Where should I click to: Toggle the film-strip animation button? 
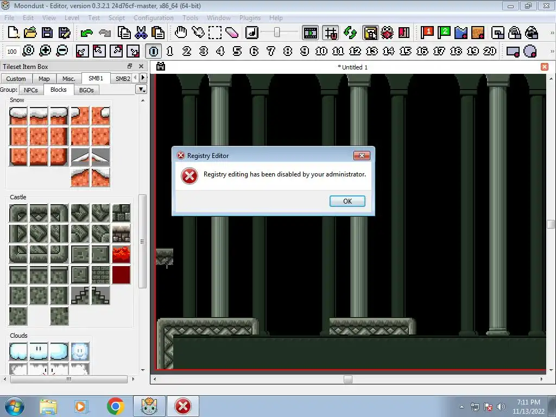[310, 33]
